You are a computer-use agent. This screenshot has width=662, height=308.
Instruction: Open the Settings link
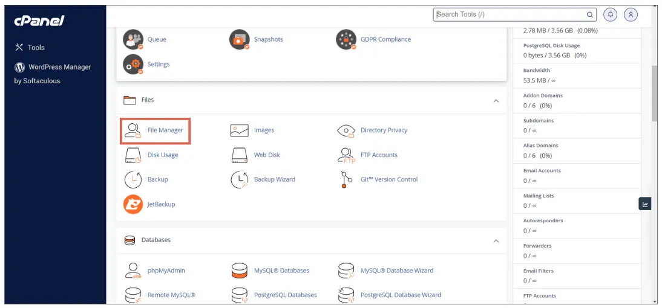[159, 64]
